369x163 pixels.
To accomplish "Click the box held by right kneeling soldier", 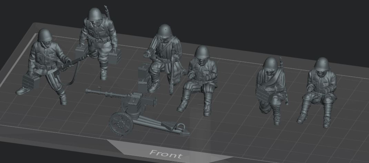I will tap(265, 93).
